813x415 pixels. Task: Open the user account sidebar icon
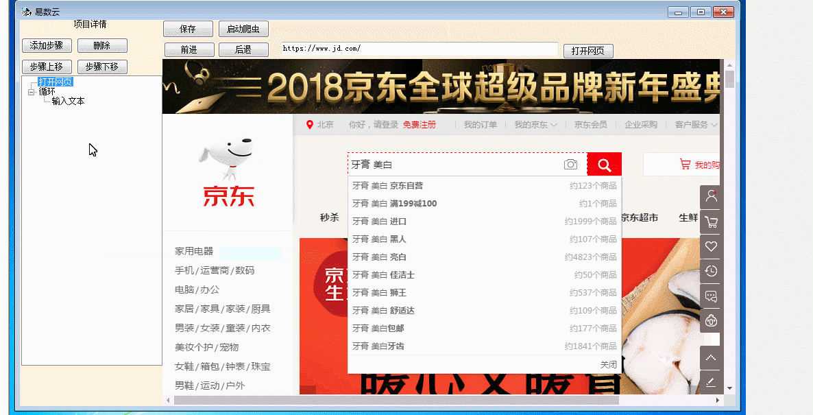(x=711, y=197)
